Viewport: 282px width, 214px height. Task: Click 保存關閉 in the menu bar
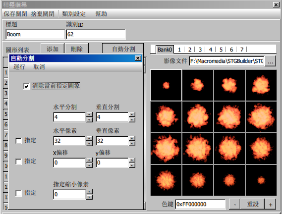[x=15, y=14]
